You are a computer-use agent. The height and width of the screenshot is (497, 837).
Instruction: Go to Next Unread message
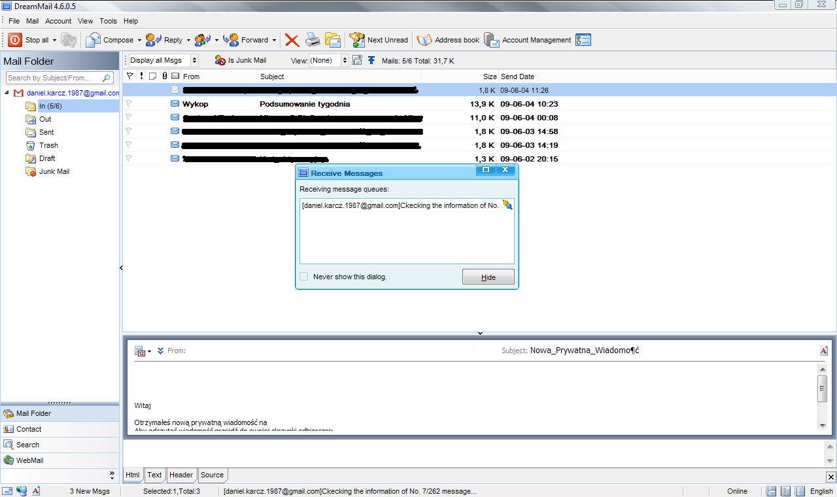(x=379, y=40)
